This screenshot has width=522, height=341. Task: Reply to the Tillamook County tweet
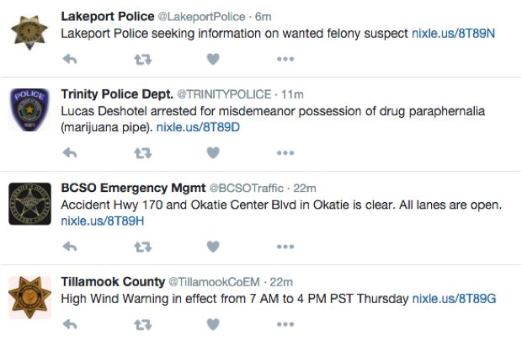coord(70,325)
